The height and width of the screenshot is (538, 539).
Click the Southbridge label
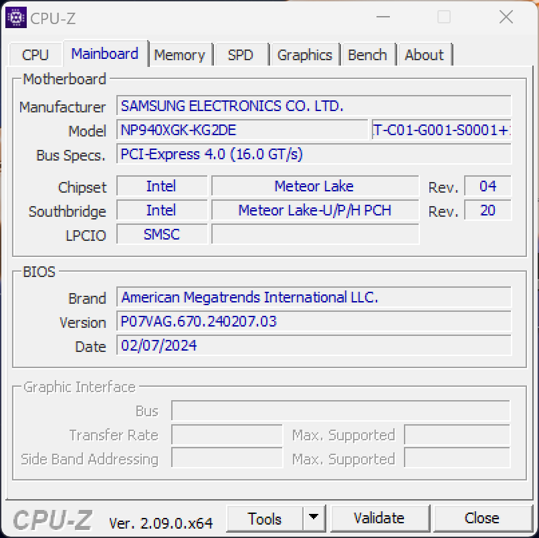point(67,211)
